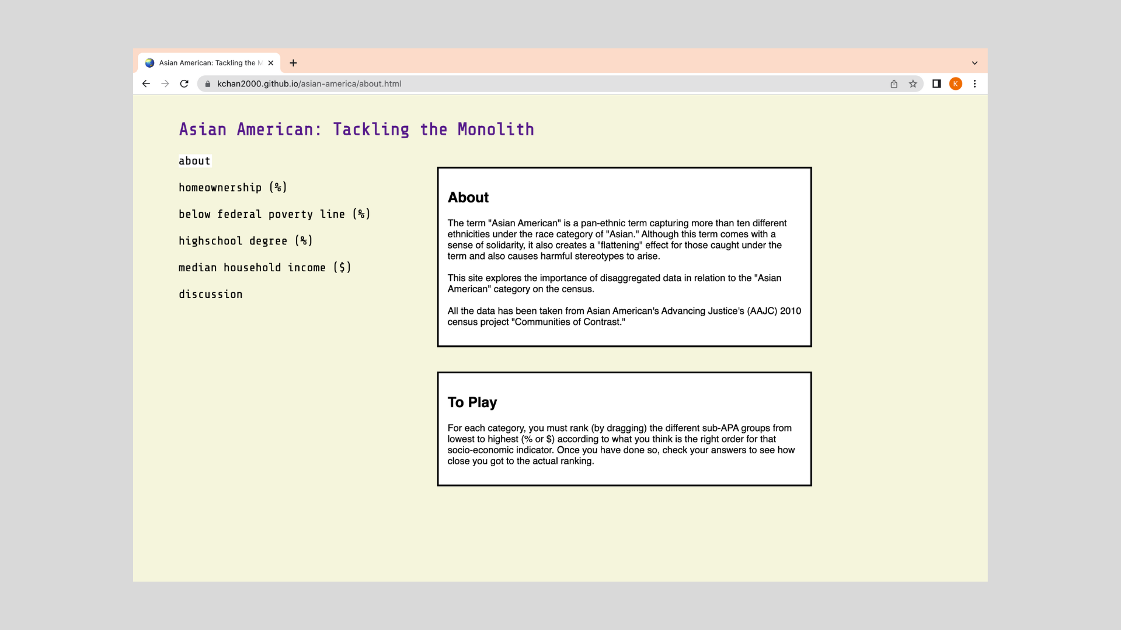Open below federal poverty line link
1121x630 pixels.
274,215
